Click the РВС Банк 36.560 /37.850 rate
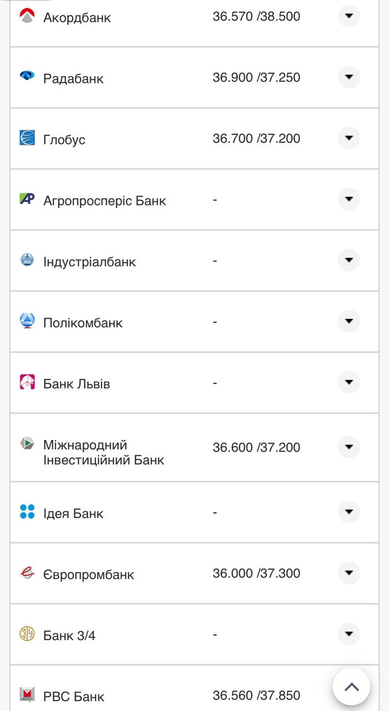The height and width of the screenshot is (711, 389). tap(256, 695)
